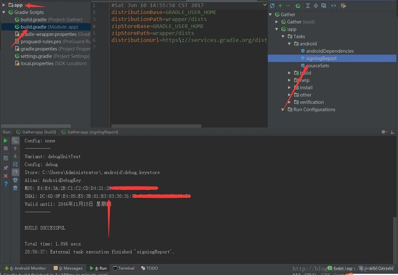
Task: Open gradle.properties file
Action: pos(53,49)
